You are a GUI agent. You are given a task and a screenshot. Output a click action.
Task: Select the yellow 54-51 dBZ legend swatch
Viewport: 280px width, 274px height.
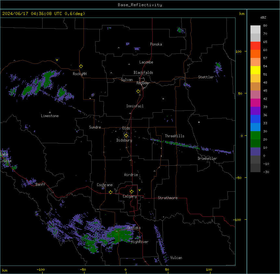pyautogui.click(x=255, y=70)
